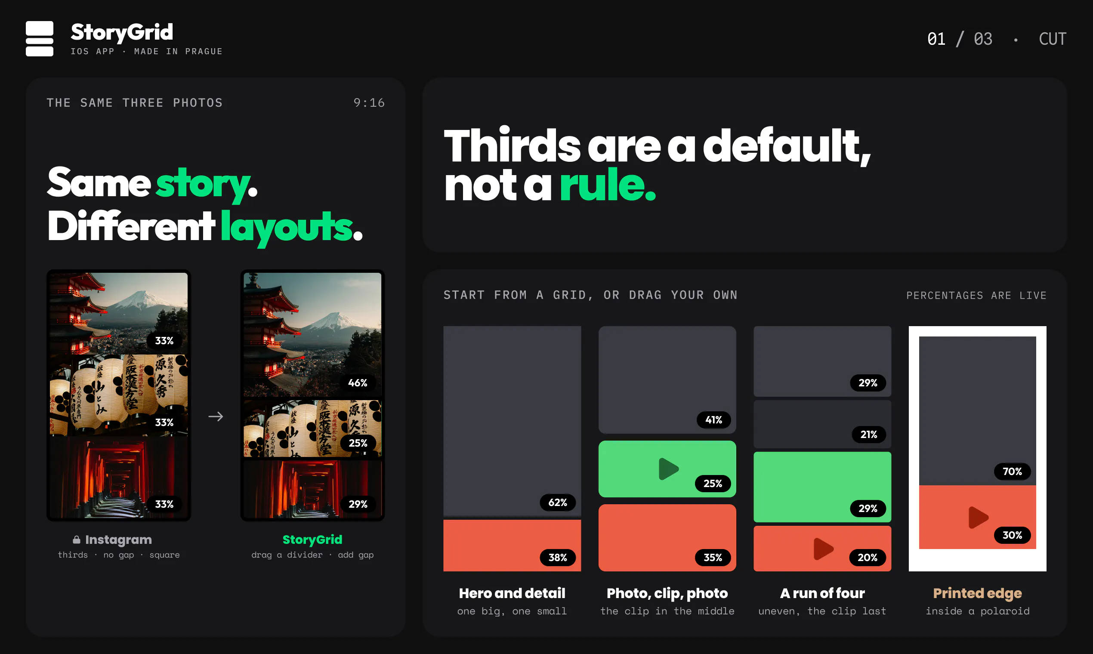
Task: Click the play icon in the 20% red clip
Action: pos(823,549)
